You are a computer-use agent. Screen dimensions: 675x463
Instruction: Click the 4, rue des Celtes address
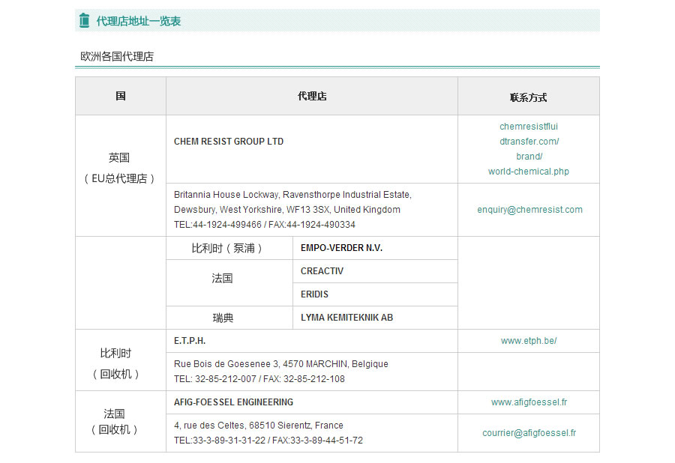(258, 426)
